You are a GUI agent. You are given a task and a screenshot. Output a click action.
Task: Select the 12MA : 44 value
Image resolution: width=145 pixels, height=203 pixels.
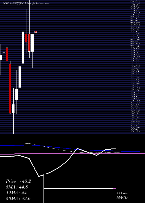pos(16,193)
